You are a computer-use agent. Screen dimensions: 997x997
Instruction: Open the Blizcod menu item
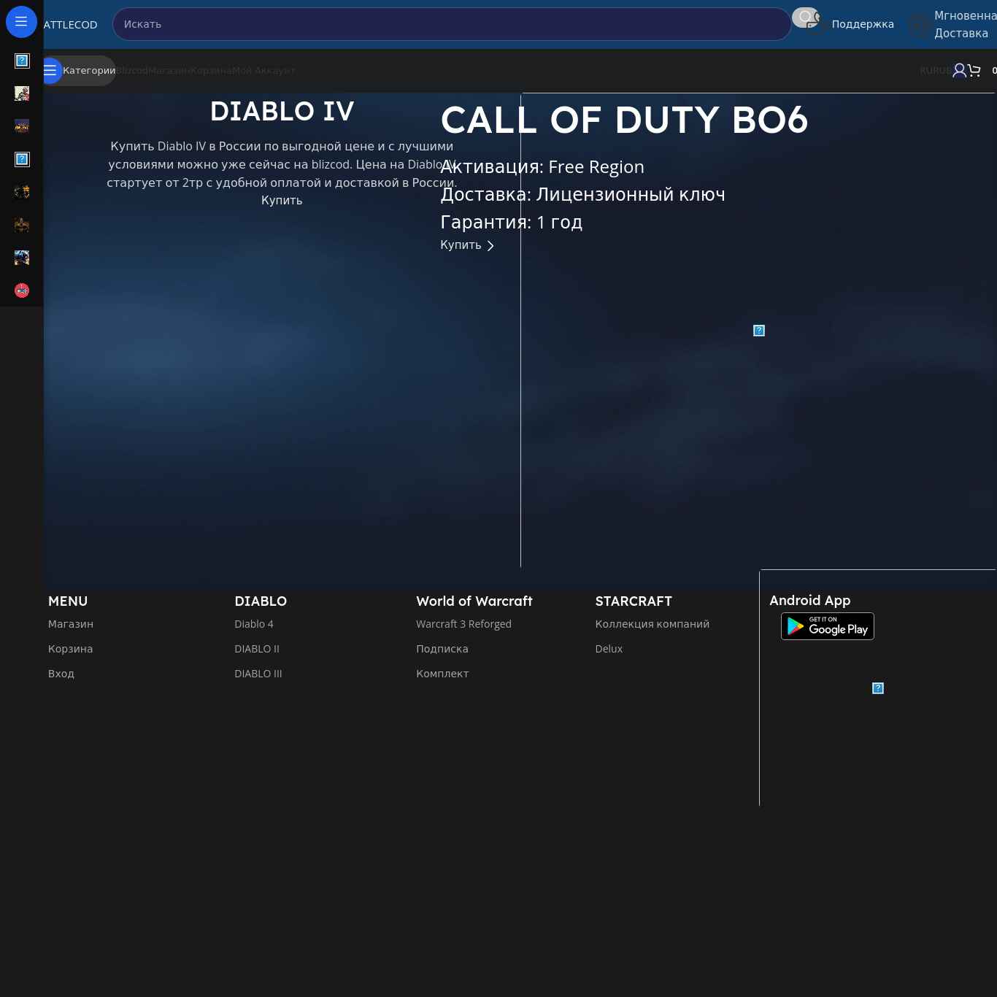click(x=132, y=71)
